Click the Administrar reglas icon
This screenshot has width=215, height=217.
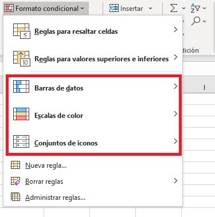[x=15, y=197]
